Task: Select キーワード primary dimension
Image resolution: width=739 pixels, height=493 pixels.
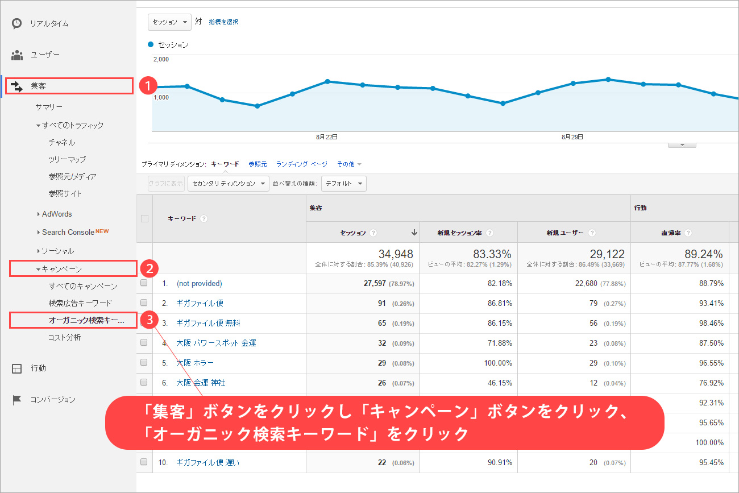Action: [225, 164]
